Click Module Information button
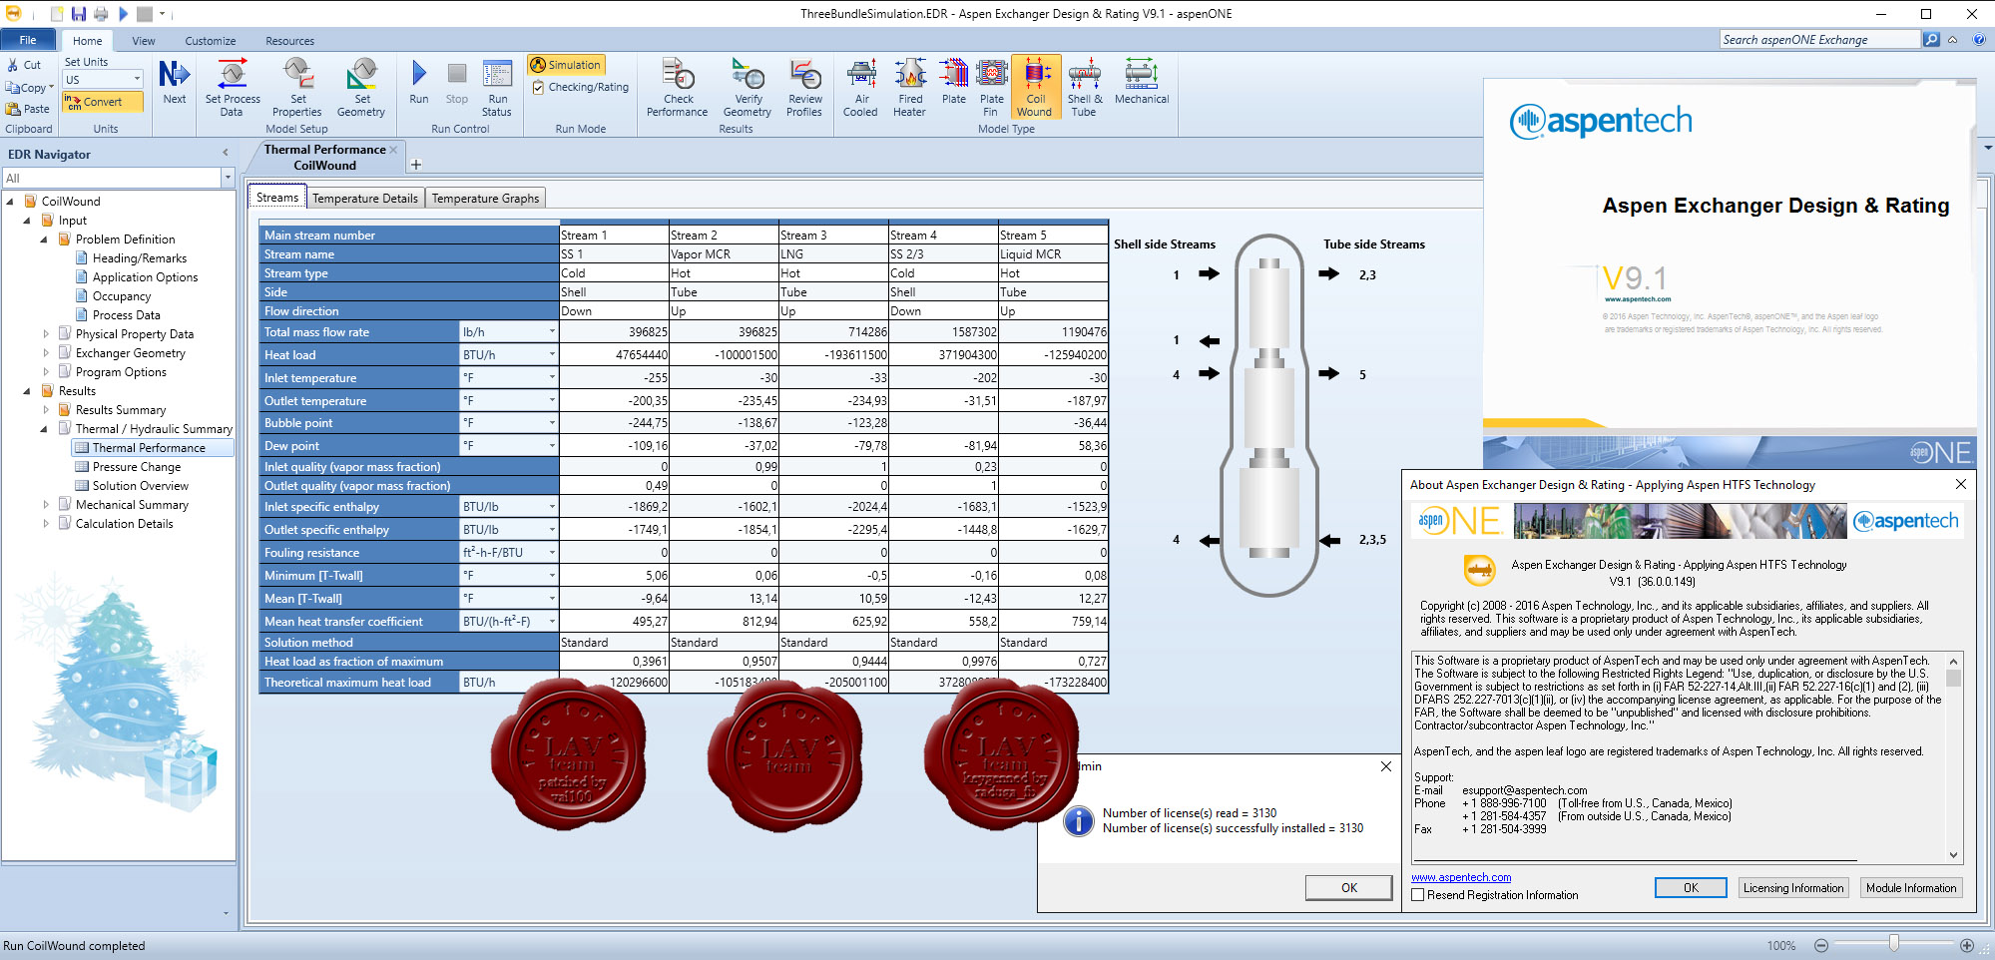This screenshot has width=1995, height=960. 1911,887
